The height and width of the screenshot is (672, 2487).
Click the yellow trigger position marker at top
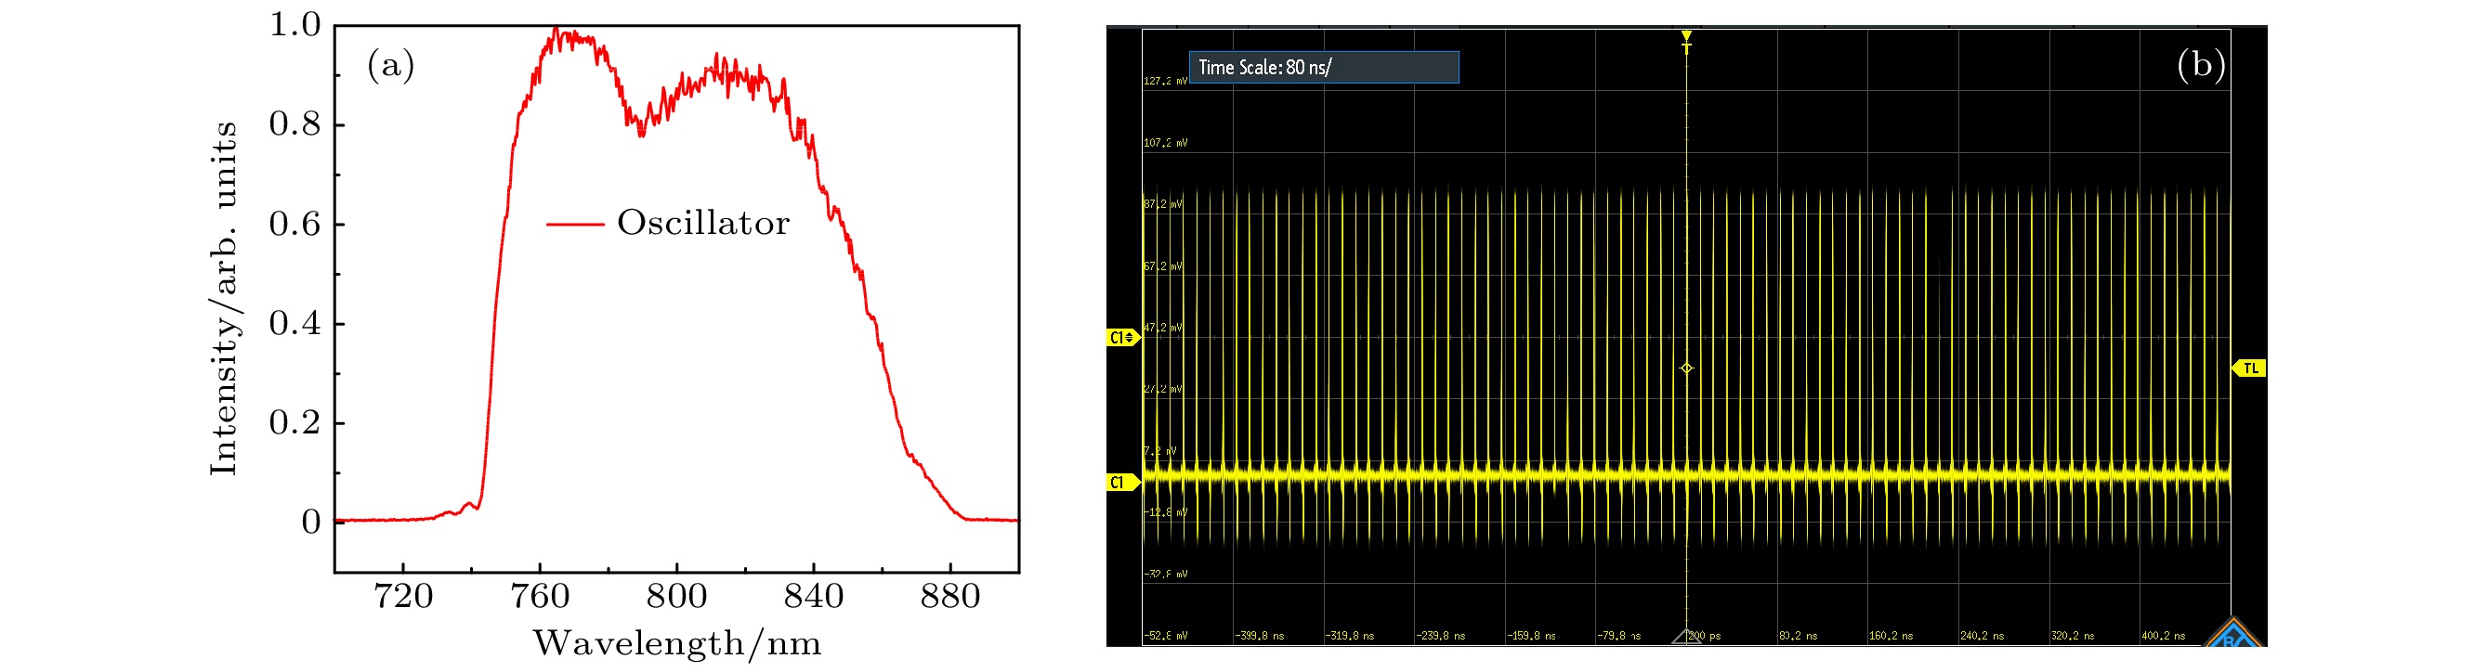1685,38
